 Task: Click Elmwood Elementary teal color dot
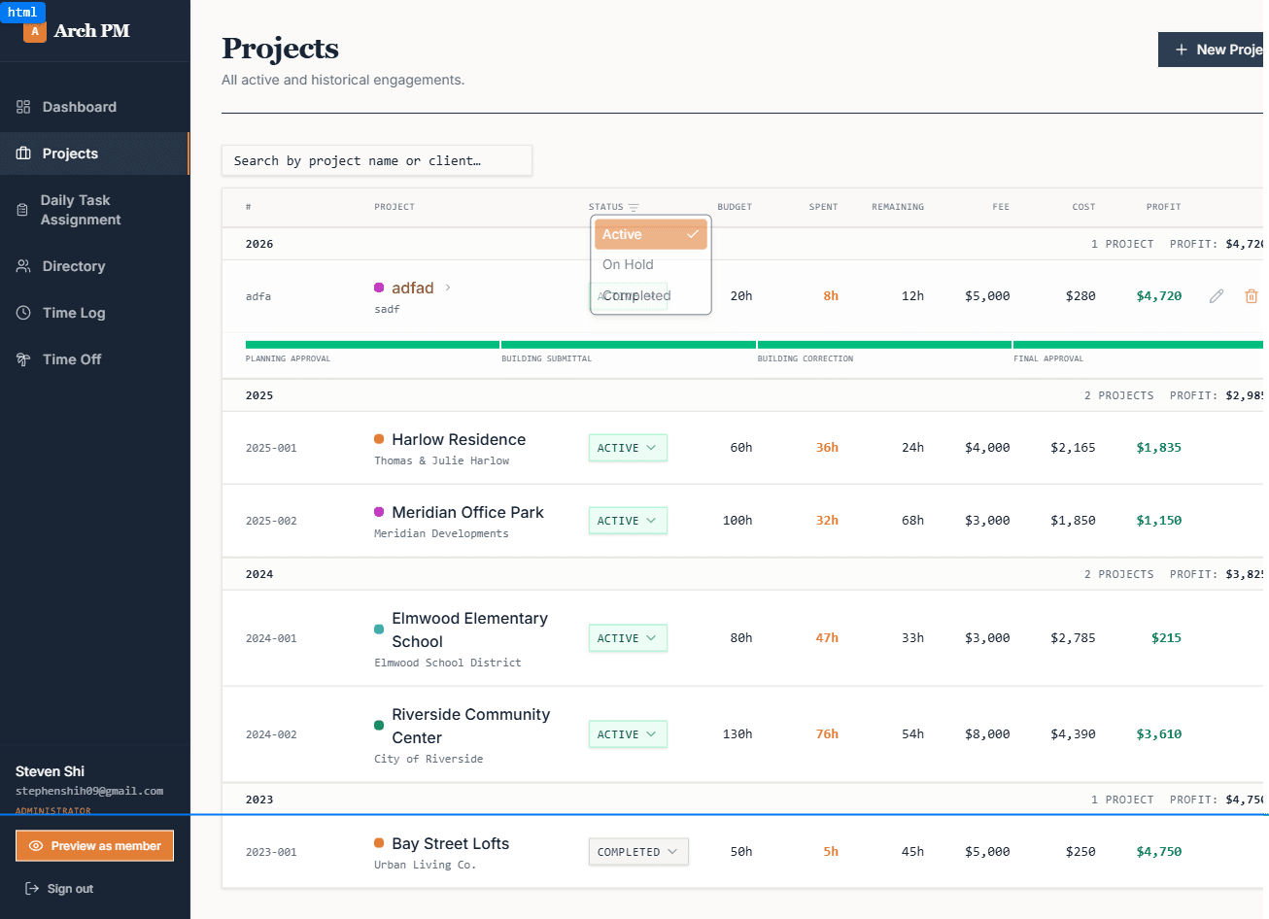point(379,630)
